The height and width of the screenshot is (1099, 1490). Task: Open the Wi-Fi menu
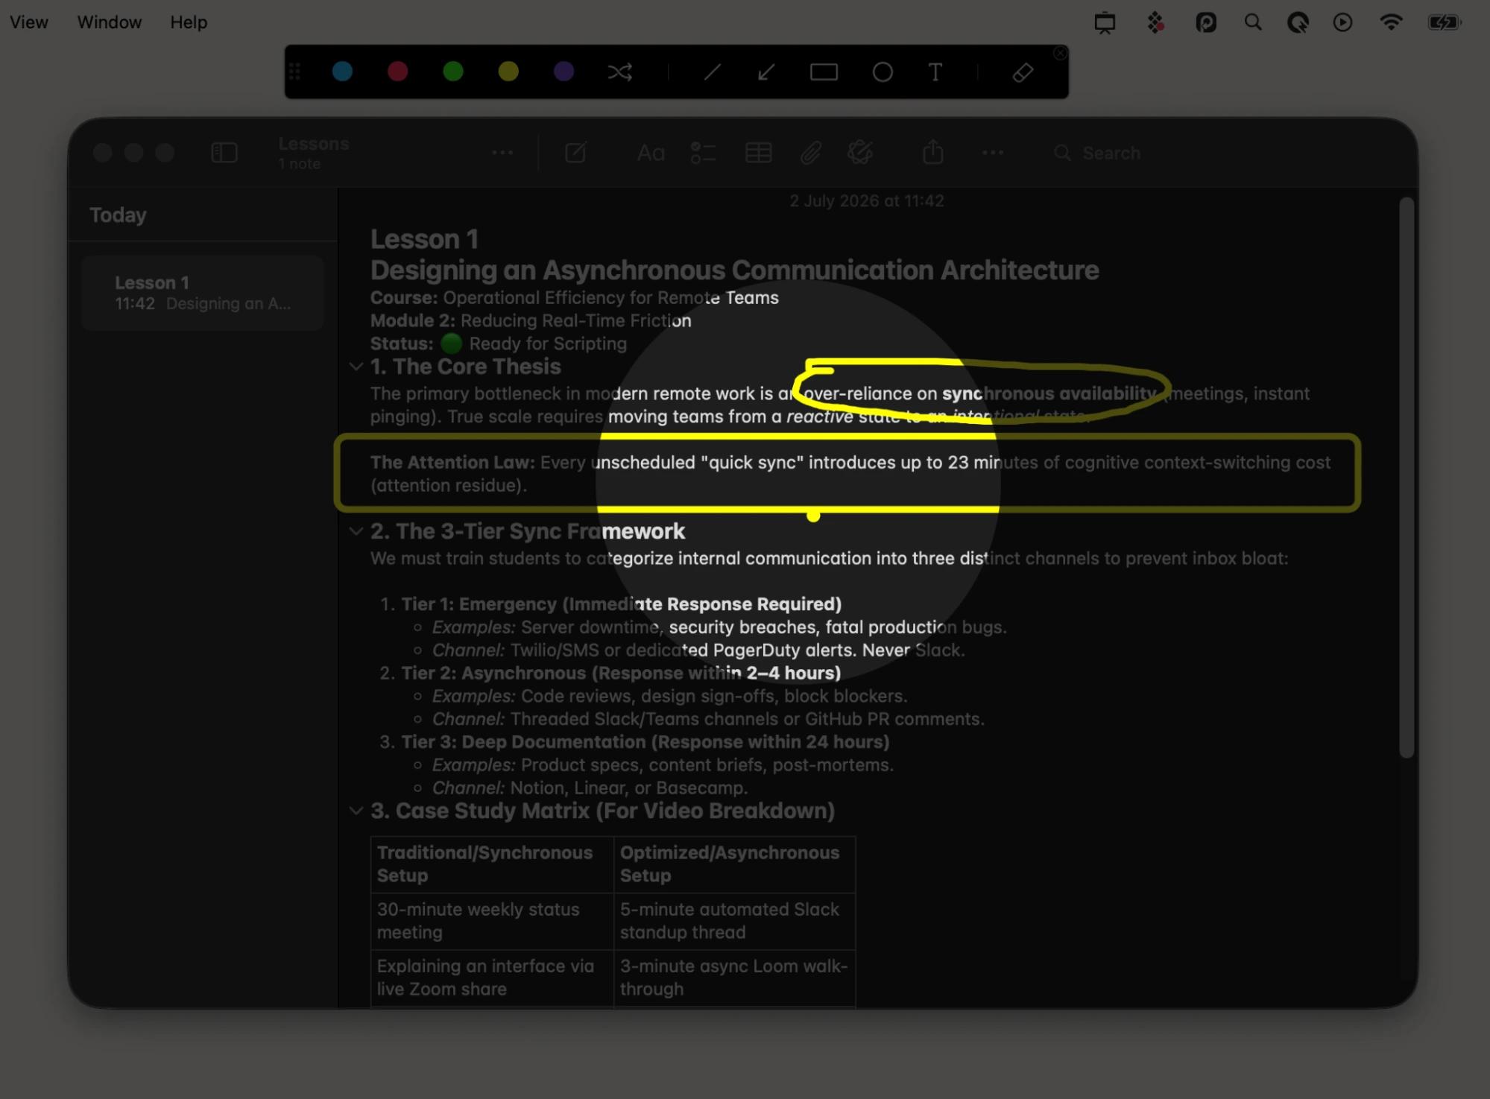(1391, 22)
